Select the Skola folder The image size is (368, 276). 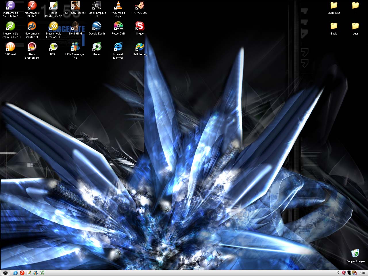[334, 28]
